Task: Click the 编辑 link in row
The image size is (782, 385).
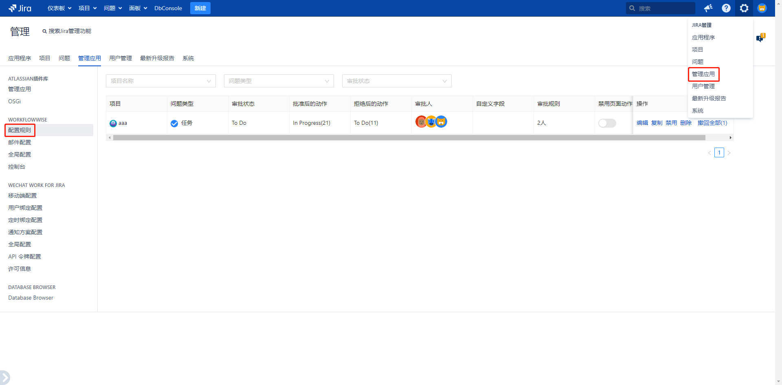Action: pos(642,123)
